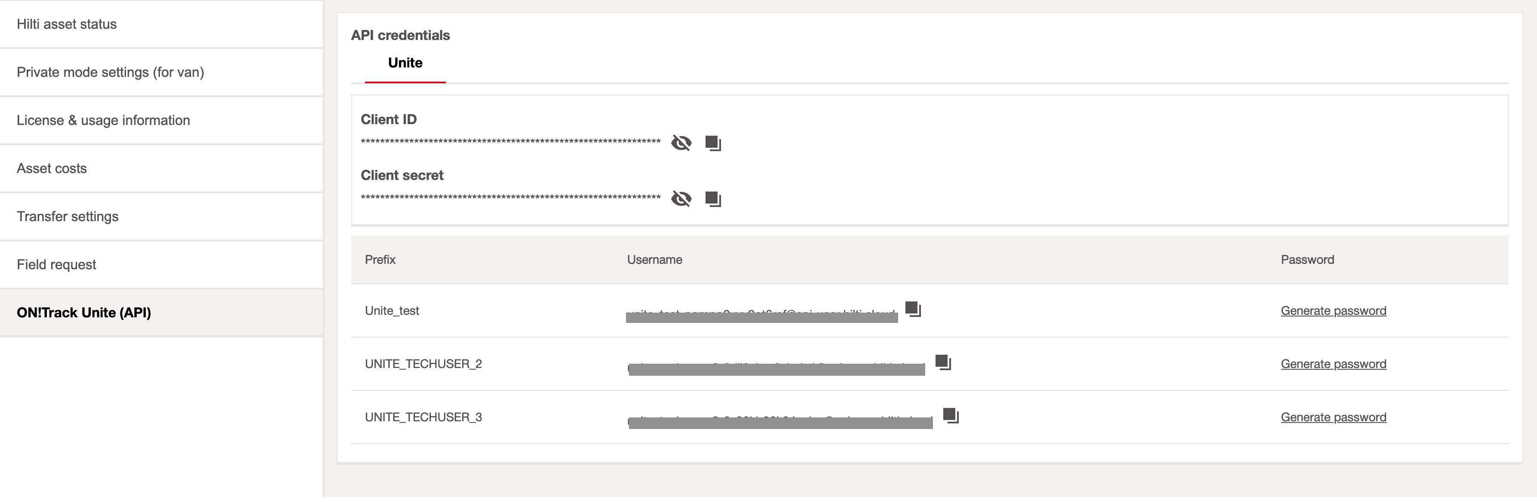Image resolution: width=1537 pixels, height=502 pixels.
Task: Click the Prefix column header
Action: (380, 260)
